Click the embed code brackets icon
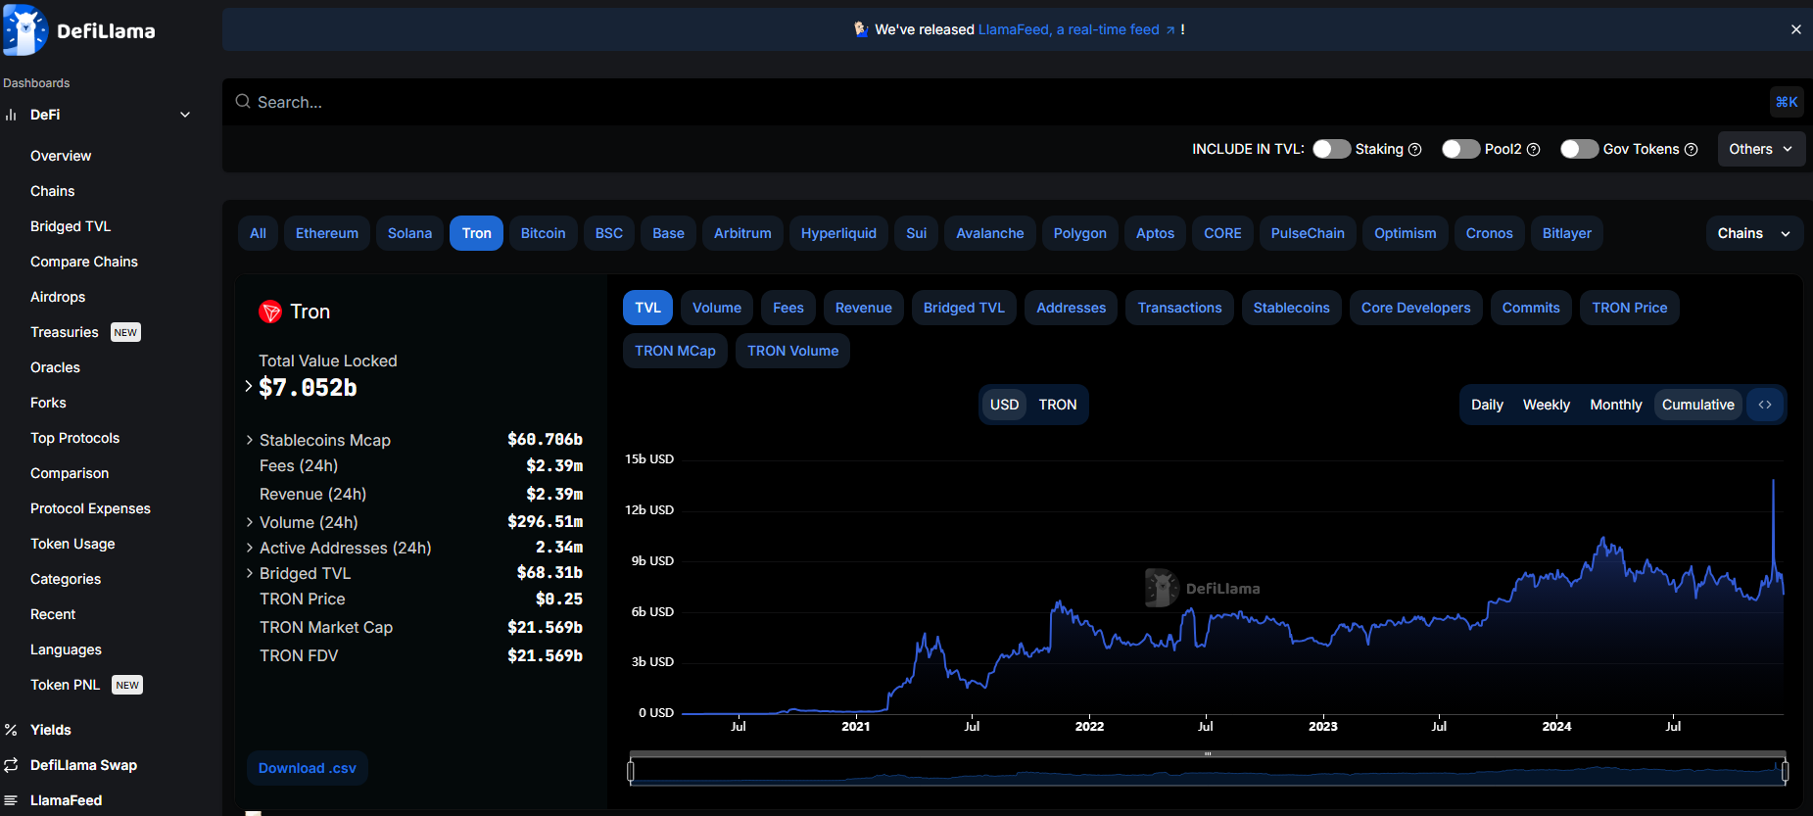The image size is (1813, 816). tap(1765, 405)
